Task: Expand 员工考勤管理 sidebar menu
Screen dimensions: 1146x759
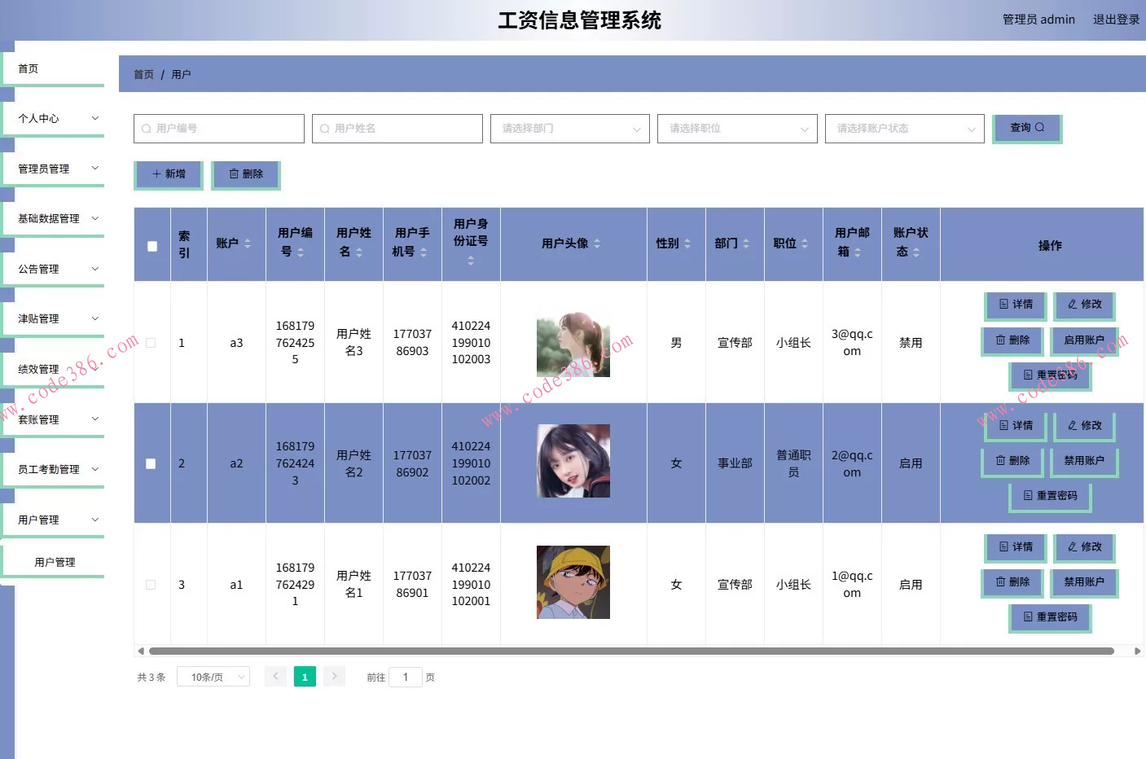Action: tap(54, 469)
